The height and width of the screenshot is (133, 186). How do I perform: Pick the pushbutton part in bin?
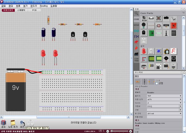(158, 18)
